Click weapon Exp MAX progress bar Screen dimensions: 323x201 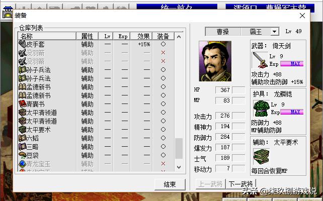292,64
